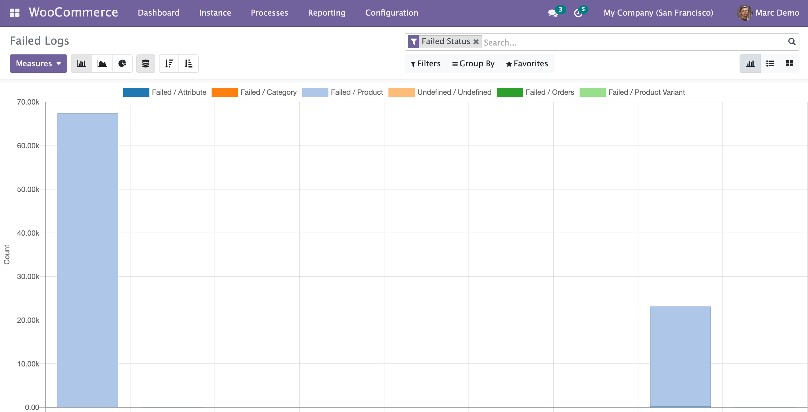This screenshot has height=412, width=808.
Task: Open the apps grid menu icon
Action: pos(14,13)
